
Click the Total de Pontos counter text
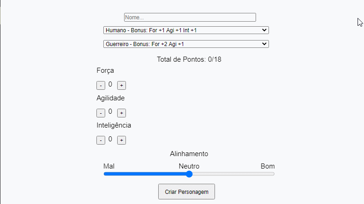189,59
